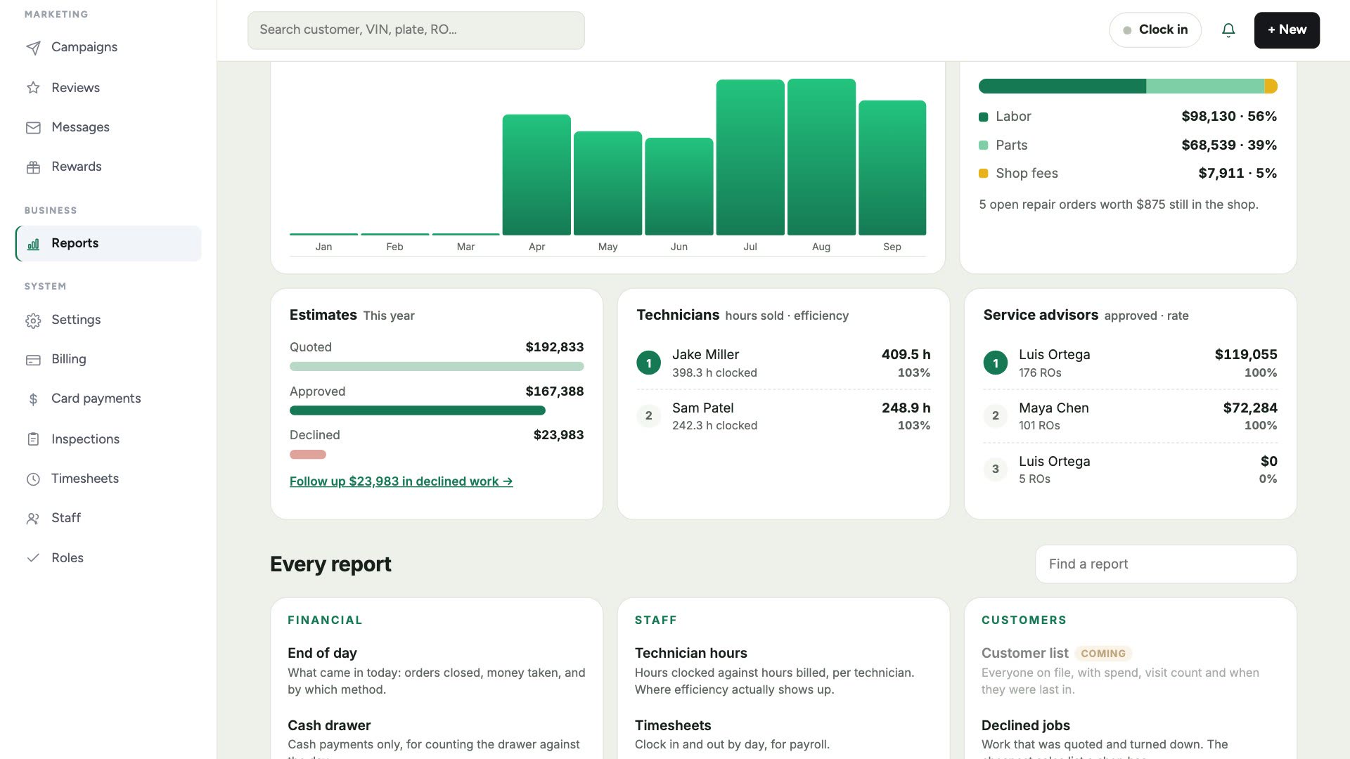Viewport: 1350px width, 759px height.
Task: Click the Quoted estimates light bar
Action: 437,366
